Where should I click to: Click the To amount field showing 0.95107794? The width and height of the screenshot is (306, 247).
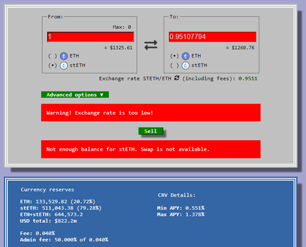[x=212, y=37]
